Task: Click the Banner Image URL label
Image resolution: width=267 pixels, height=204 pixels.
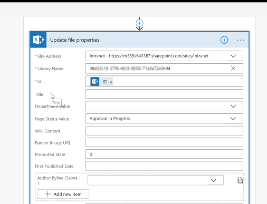Action: pyautogui.click(x=53, y=143)
